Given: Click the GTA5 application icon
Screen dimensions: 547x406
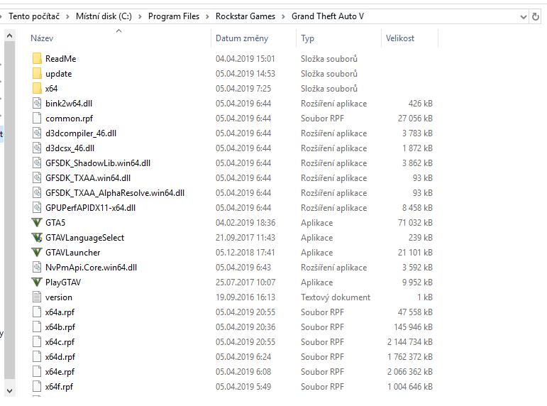Looking at the screenshot, I should [x=37, y=223].
